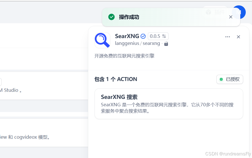Click the green success checkmark icon
The width and height of the screenshot is (252, 158).
pos(111,17)
